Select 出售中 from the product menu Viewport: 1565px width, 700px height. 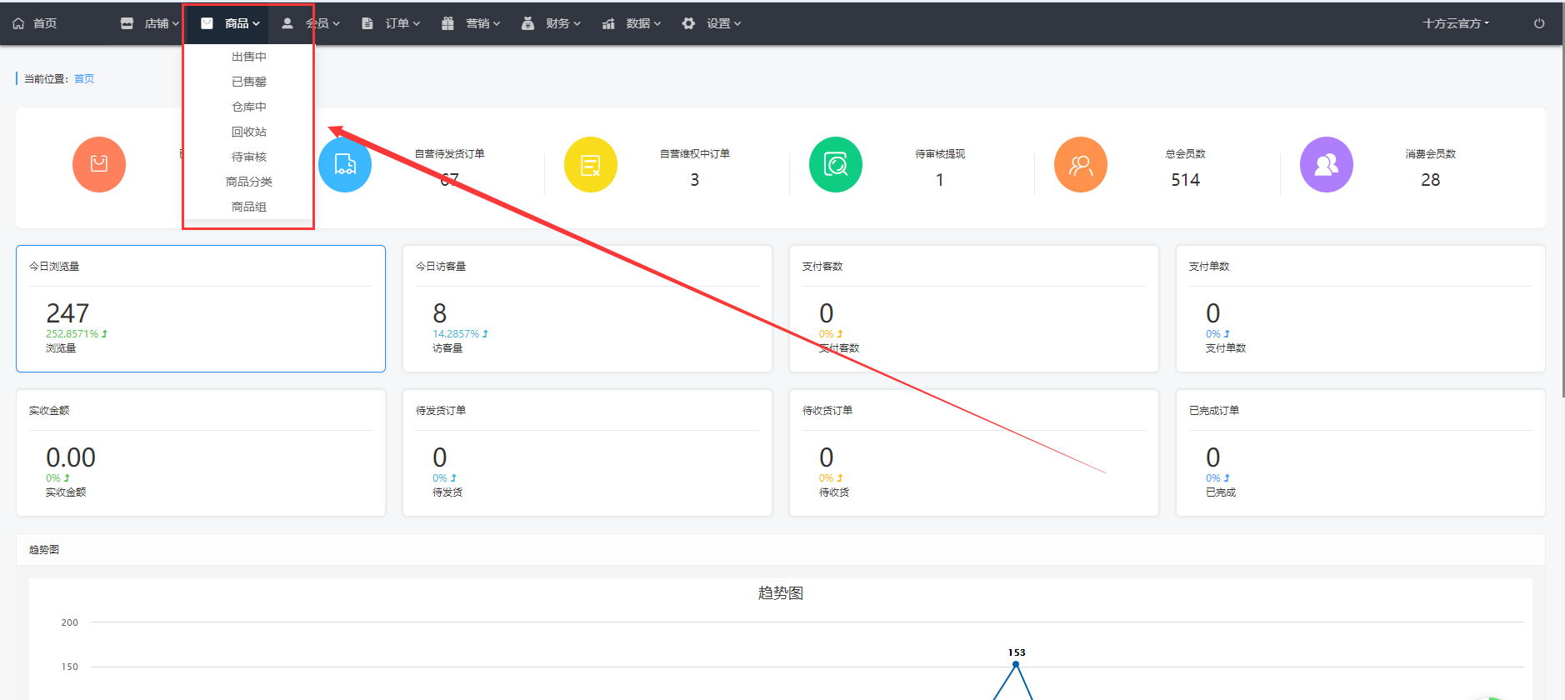[248, 57]
